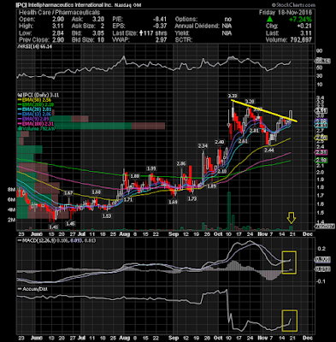Click the +7.24% percent change value
336x342 pixels.
pos(300,20)
